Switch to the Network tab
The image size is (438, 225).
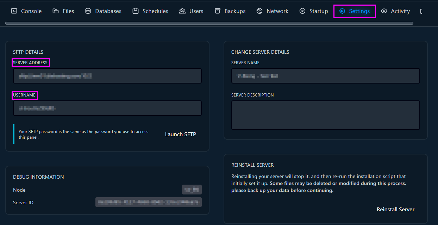point(277,11)
